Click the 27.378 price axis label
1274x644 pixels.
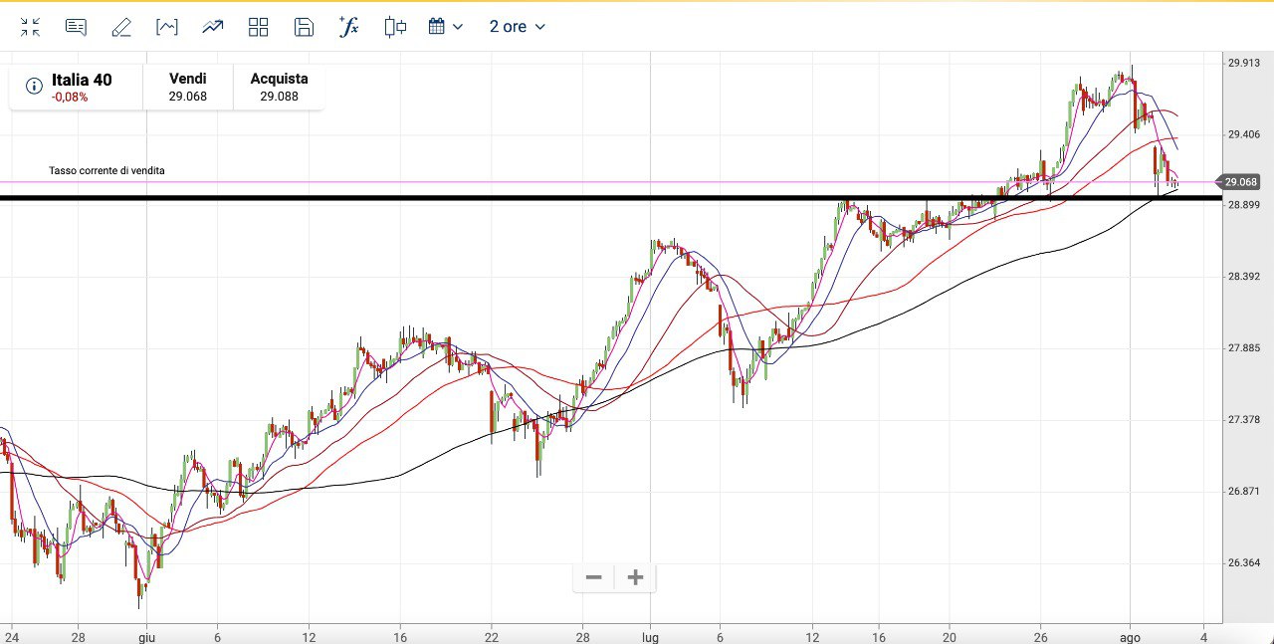pyautogui.click(x=1244, y=420)
